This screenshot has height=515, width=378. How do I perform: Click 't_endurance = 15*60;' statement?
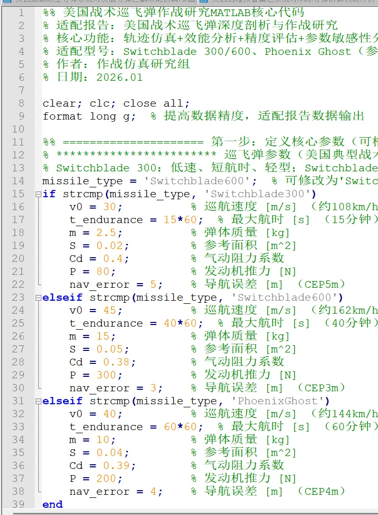click(136, 220)
